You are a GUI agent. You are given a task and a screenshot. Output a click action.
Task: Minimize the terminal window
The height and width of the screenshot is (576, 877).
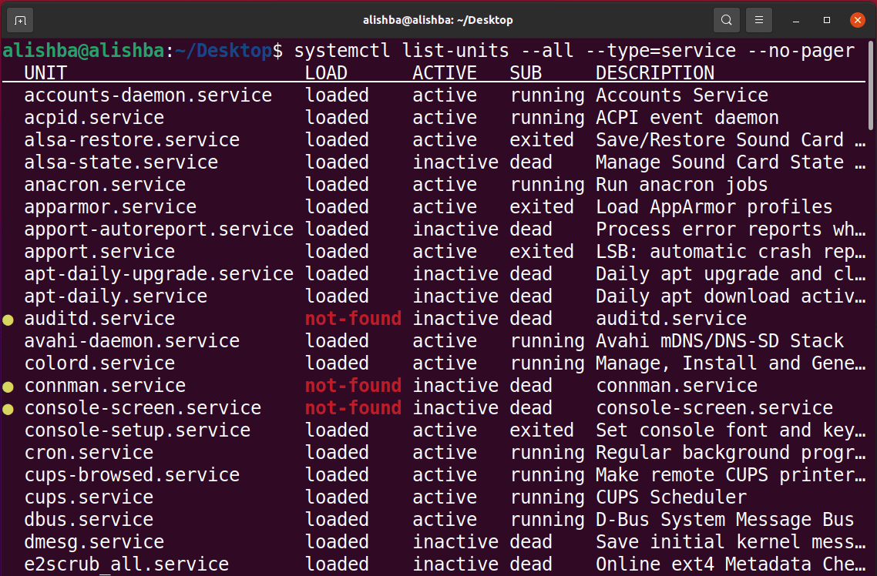coord(796,20)
